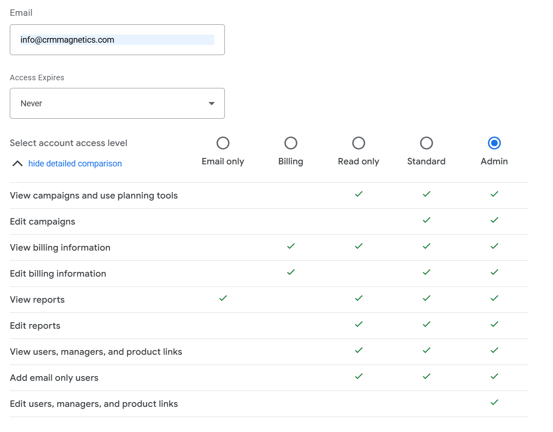Viewport: 553px width, 432px height.
Task: Pick the Standard access radio button
Action: 426,143
